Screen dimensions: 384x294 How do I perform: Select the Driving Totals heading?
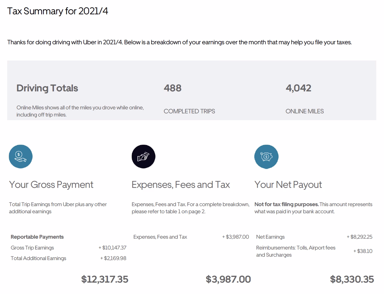point(47,88)
